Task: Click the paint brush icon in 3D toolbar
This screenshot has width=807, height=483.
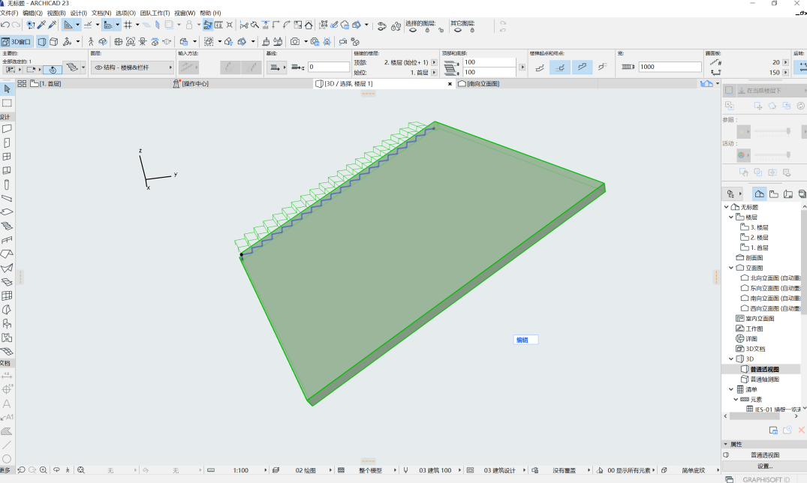Action: coord(266,42)
